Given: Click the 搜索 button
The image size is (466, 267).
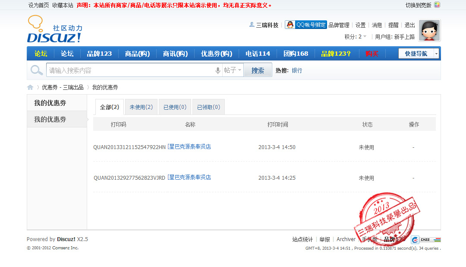Looking at the screenshot, I should tap(258, 70).
